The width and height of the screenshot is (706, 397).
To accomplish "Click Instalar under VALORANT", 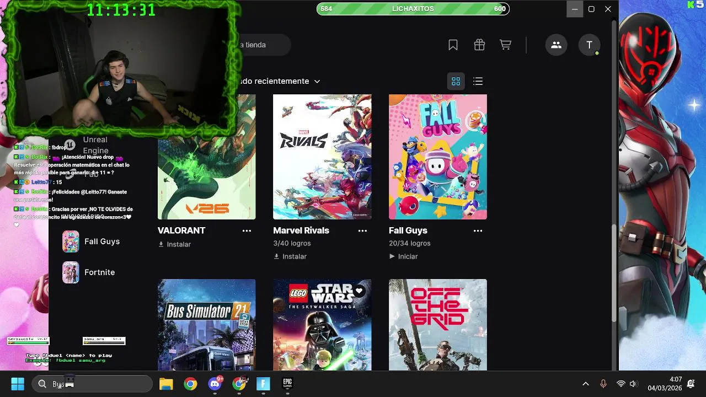I will [x=174, y=244].
